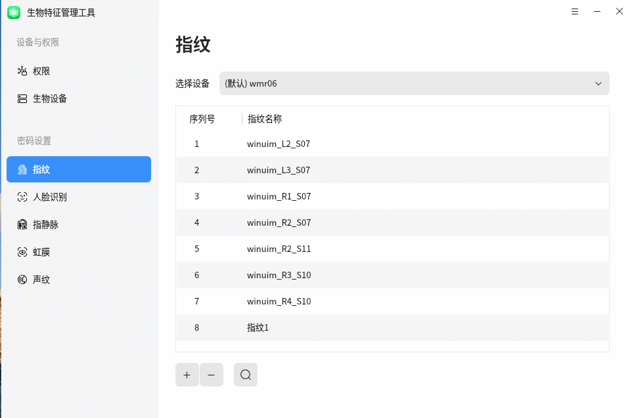Click the 生物设备 device icon in sidebar
Viewport: 632px width, 418px height.
click(x=22, y=98)
